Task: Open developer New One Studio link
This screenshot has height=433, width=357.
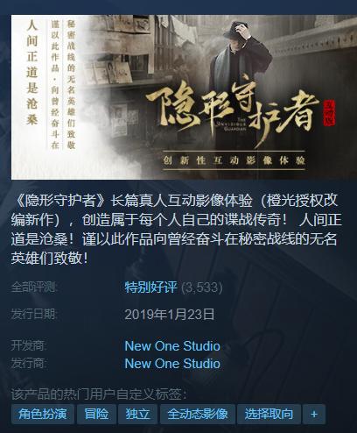Action: pos(172,346)
